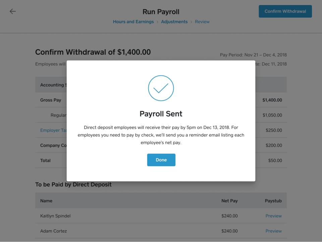Switch to the Adjustments step
322x242 pixels.
coord(174,21)
